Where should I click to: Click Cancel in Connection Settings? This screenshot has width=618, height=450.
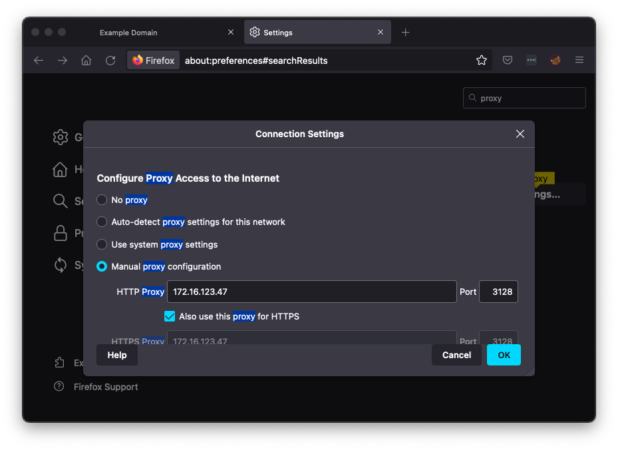point(456,355)
